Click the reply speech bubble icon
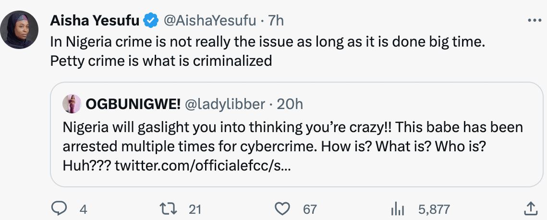This screenshot has width=547, height=220. (x=59, y=209)
